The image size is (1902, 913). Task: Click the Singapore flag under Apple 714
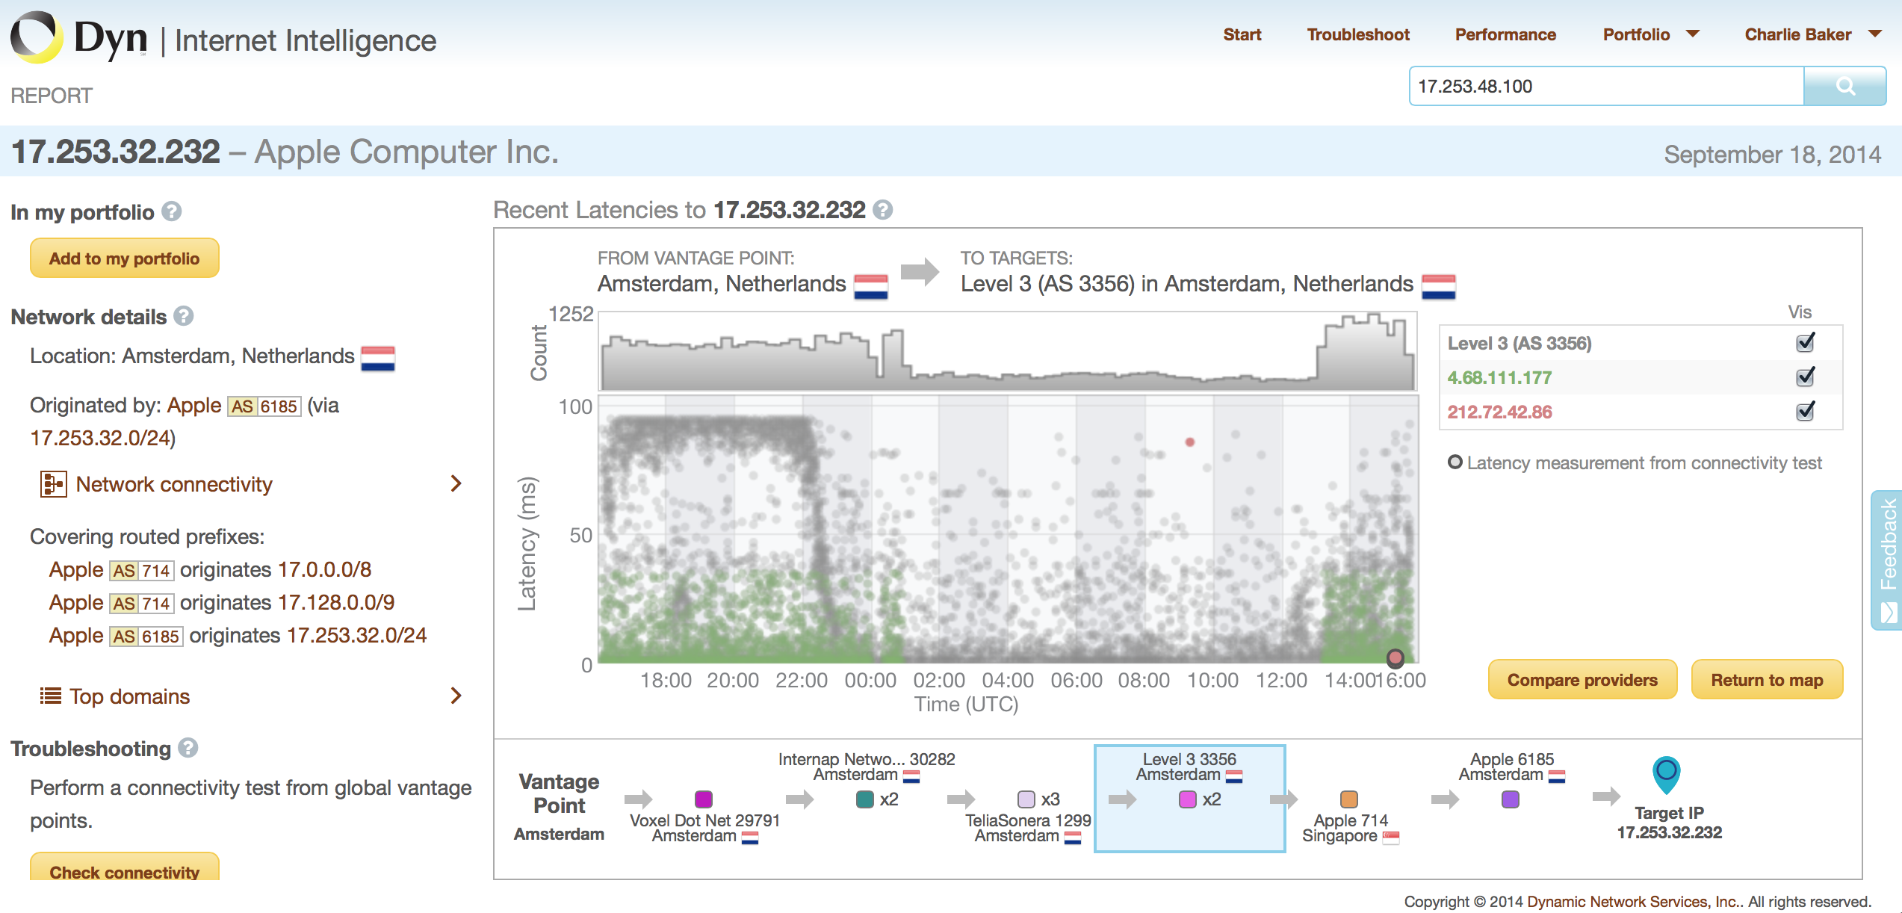pyautogui.click(x=1391, y=838)
